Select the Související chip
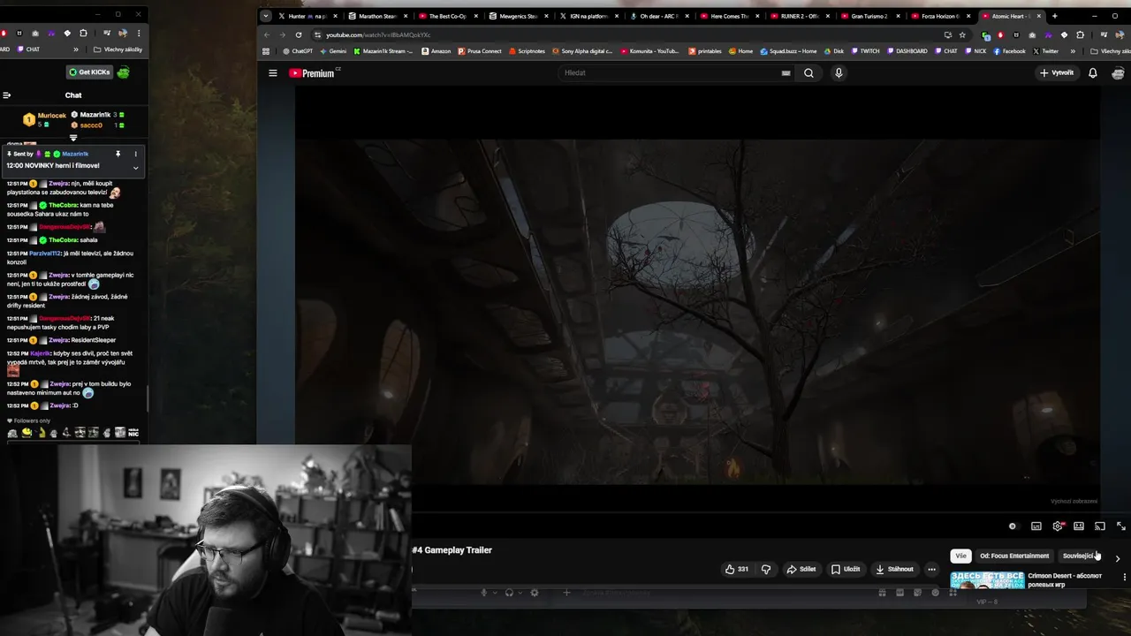The image size is (1131, 636). click(x=1078, y=556)
